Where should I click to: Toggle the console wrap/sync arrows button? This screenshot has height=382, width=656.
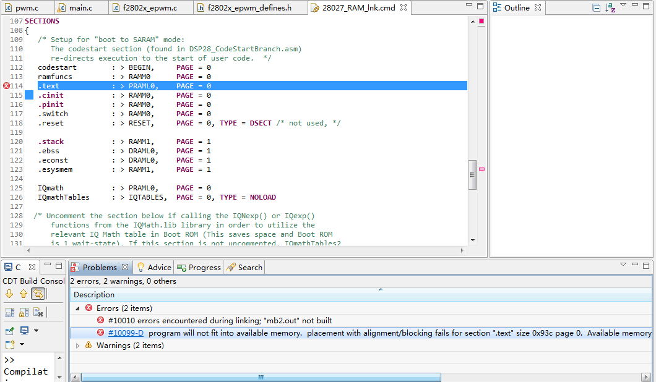[x=38, y=294]
